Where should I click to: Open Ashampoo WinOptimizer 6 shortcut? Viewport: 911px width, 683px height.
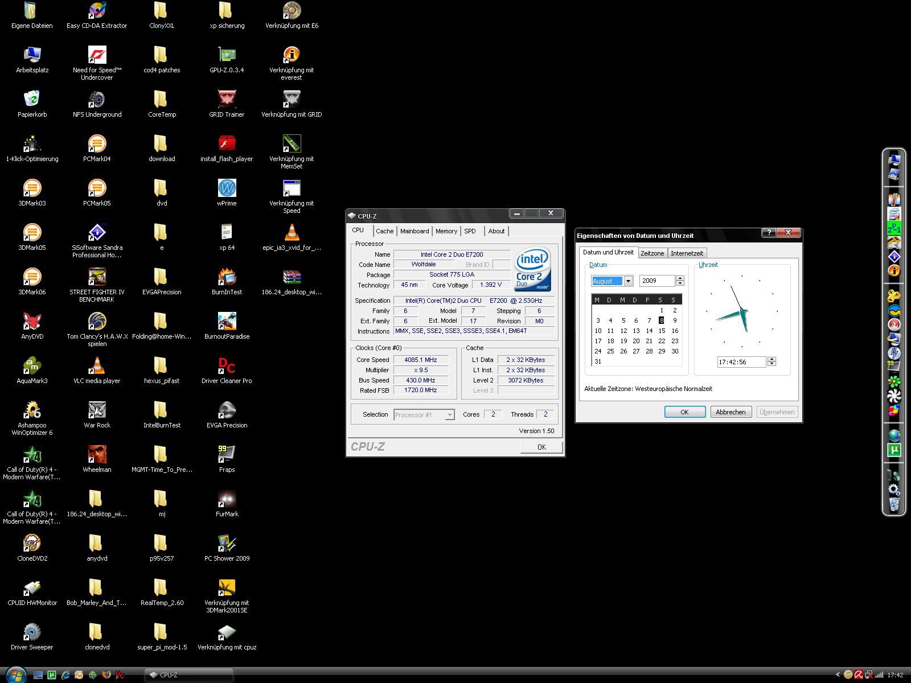tap(32, 417)
